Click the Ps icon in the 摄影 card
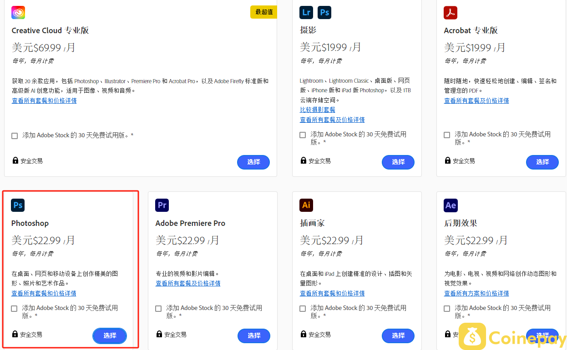This screenshot has width=567, height=350. tap(324, 12)
